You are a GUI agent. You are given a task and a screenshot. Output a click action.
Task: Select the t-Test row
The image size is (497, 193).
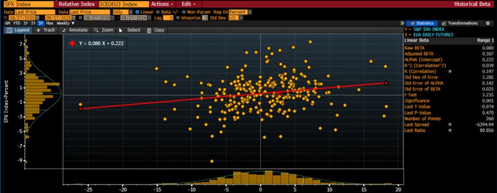coord(449,95)
